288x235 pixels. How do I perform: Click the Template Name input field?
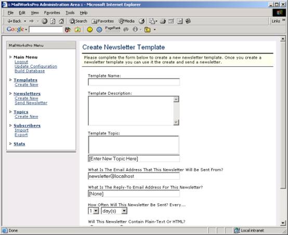(134, 82)
